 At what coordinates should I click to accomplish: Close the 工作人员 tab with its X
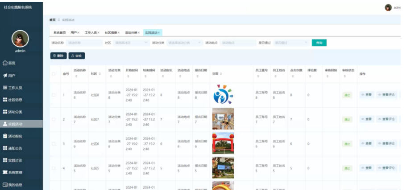click(99, 33)
